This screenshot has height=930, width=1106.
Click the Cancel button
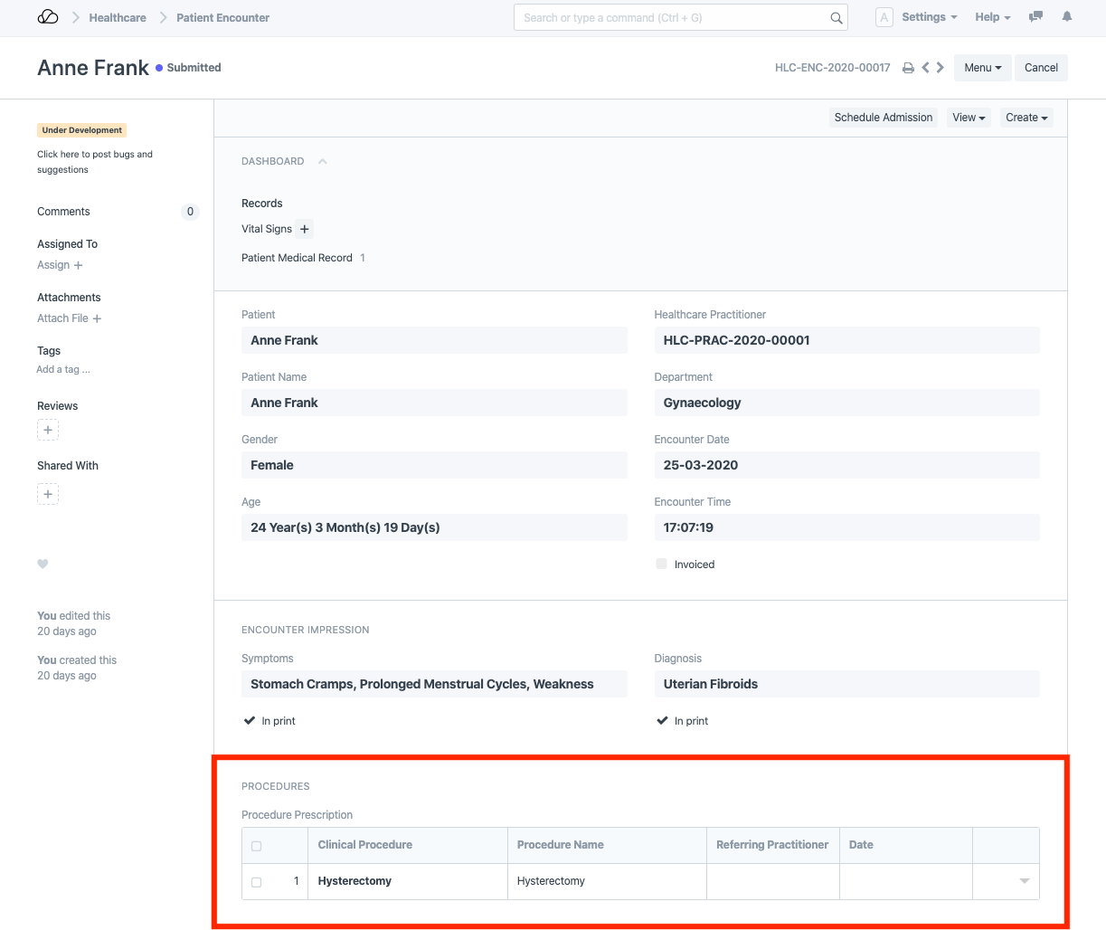tap(1041, 68)
